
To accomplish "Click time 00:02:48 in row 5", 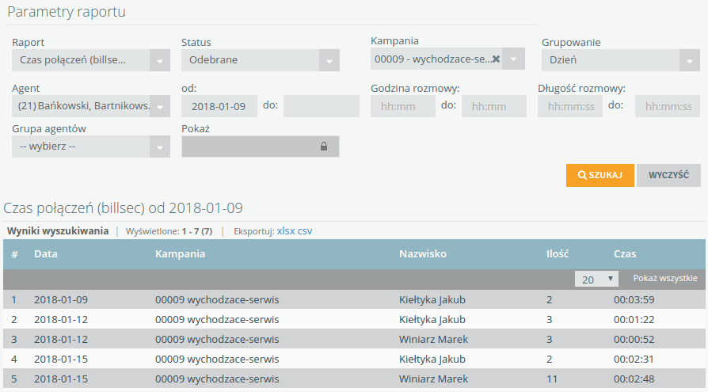I will coord(634,379).
